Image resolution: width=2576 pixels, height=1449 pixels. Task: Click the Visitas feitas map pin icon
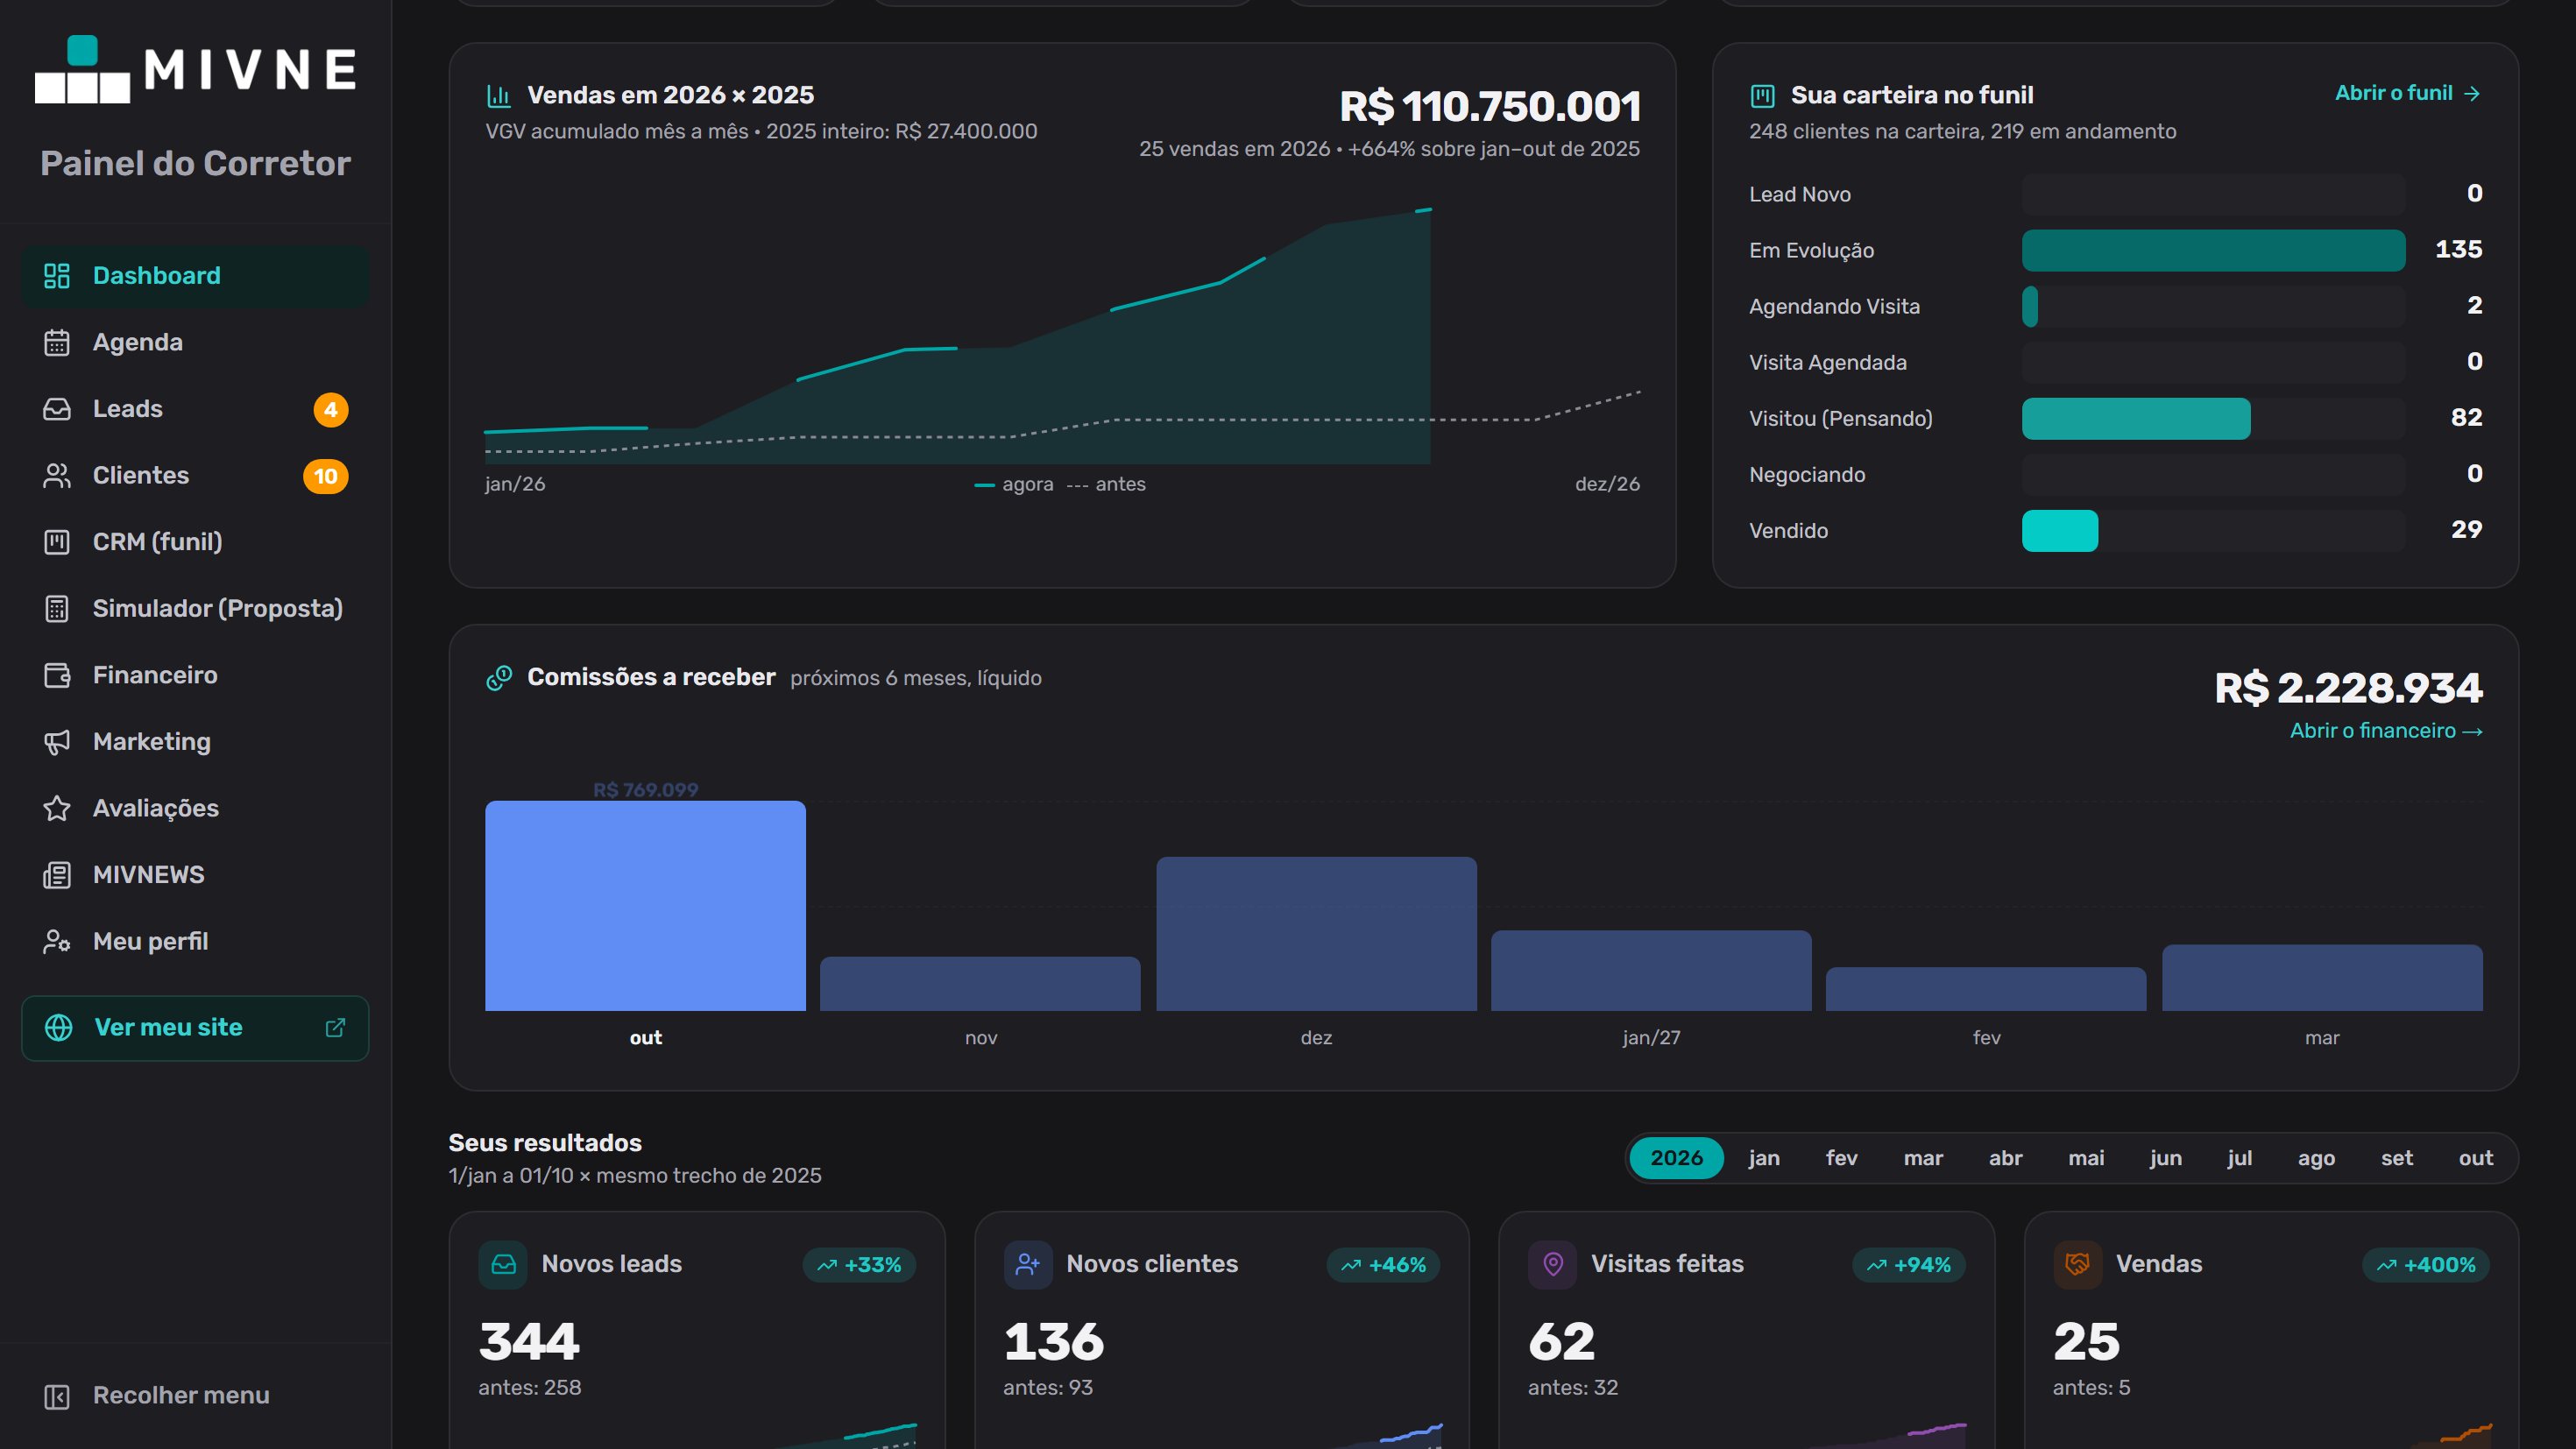(x=1553, y=1265)
